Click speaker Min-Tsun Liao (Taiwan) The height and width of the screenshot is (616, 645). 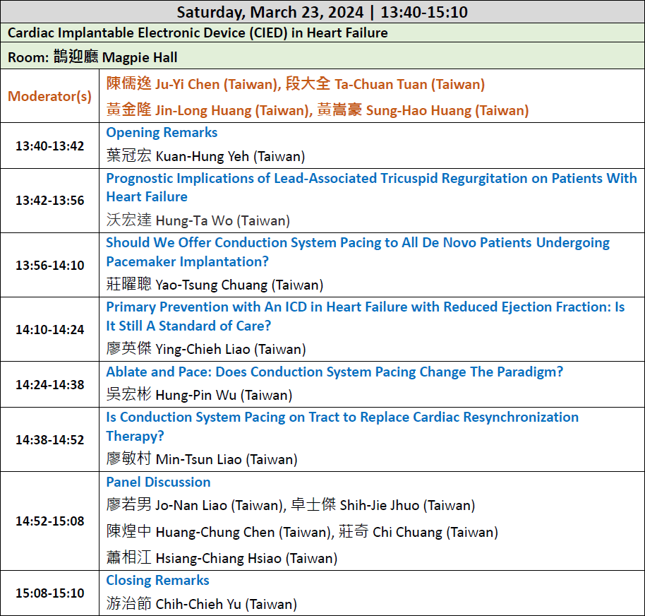[x=202, y=459]
